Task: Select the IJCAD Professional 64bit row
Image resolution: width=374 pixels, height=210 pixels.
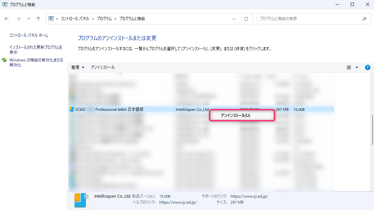Action: pos(201,109)
